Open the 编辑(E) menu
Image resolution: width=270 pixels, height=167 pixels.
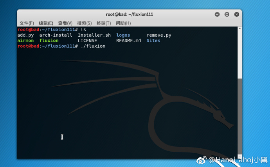(46, 23)
